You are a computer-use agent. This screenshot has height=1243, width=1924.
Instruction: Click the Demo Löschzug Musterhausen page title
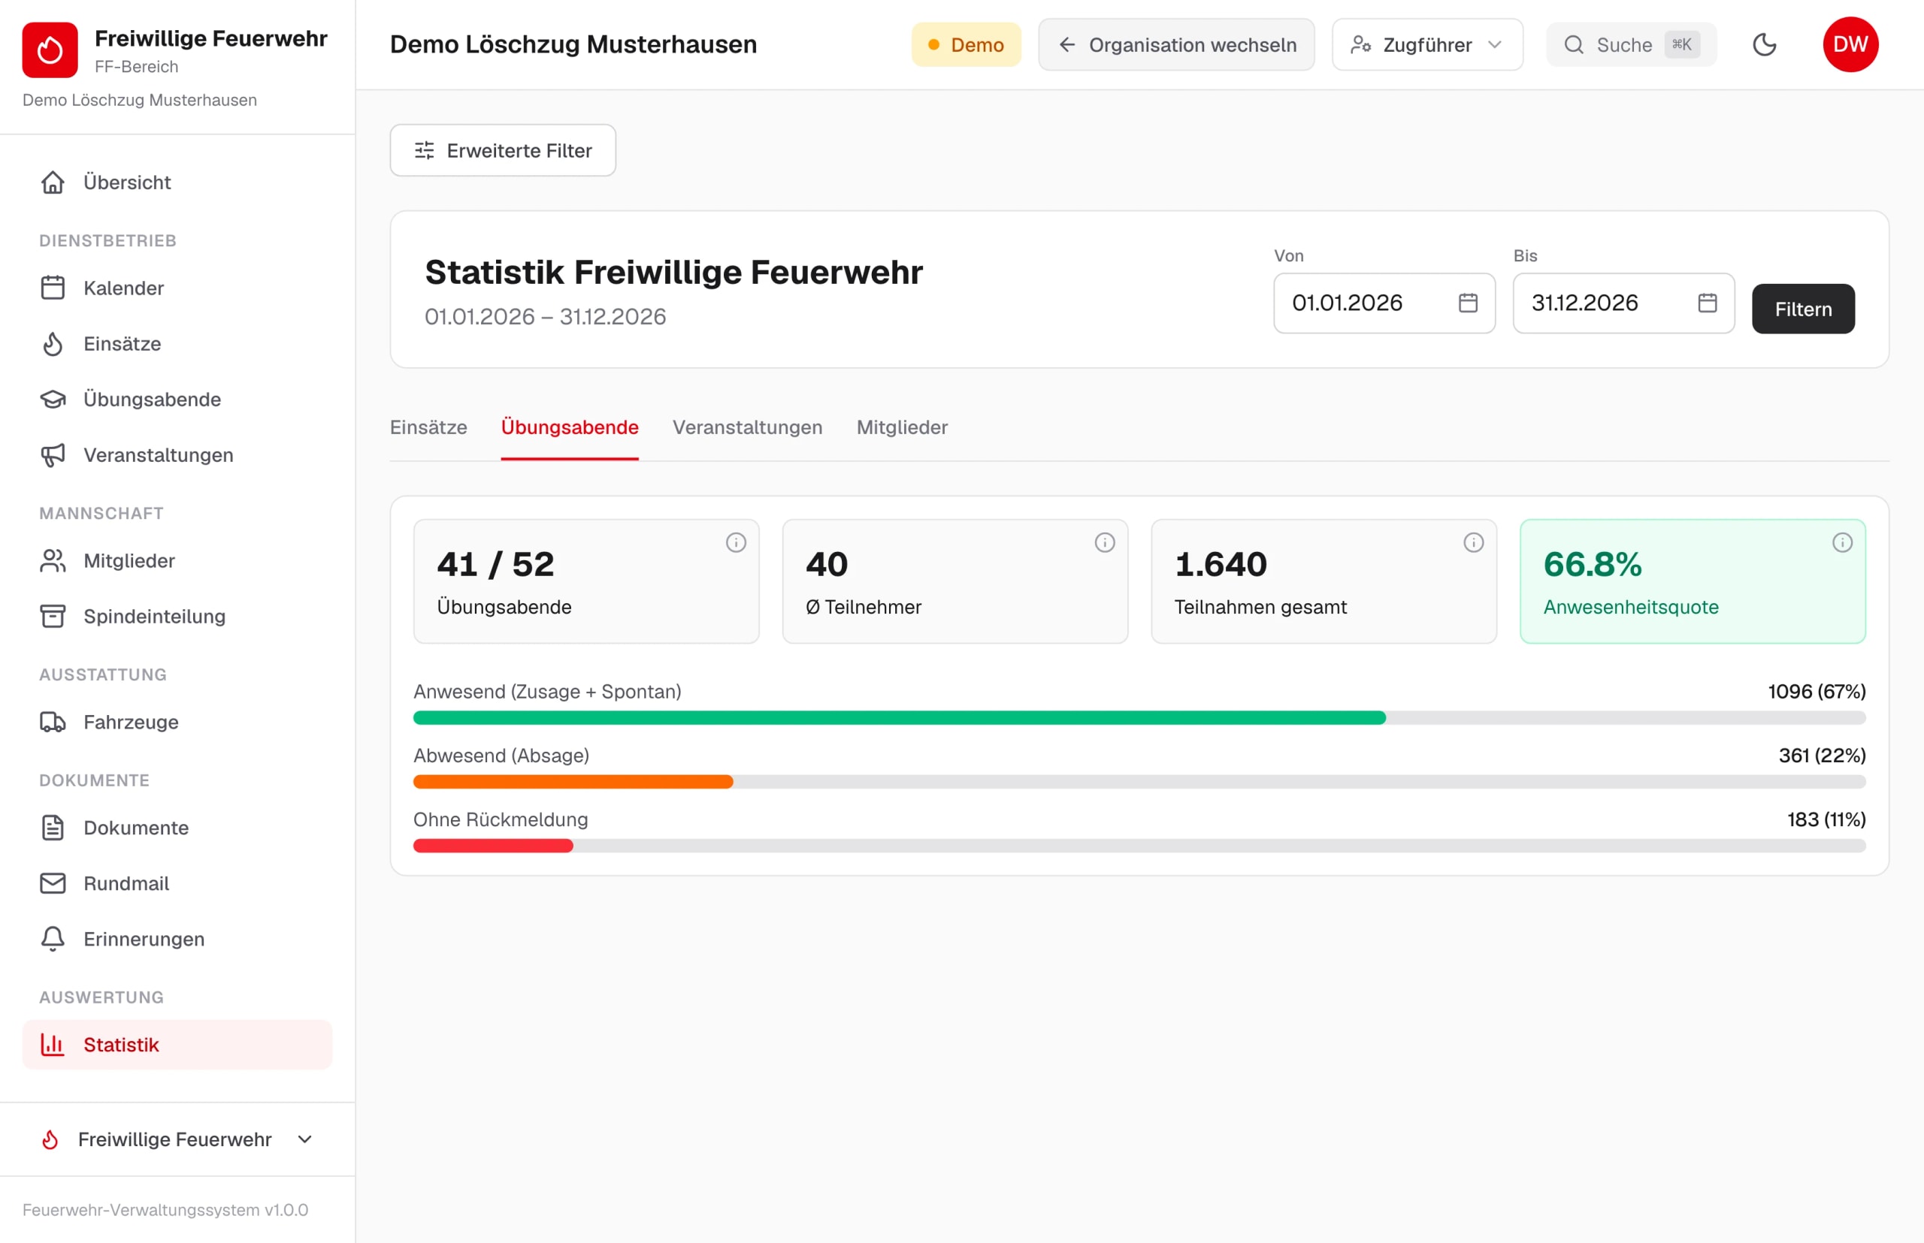click(x=573, y=44)
